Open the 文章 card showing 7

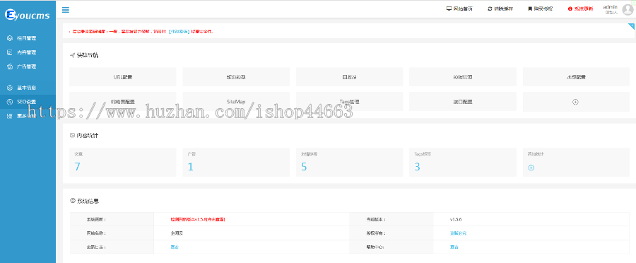tap(123, 162)
